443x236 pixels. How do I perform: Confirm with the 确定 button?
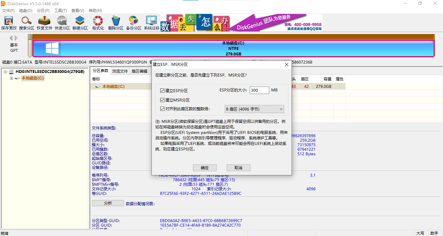coord(205,168)
